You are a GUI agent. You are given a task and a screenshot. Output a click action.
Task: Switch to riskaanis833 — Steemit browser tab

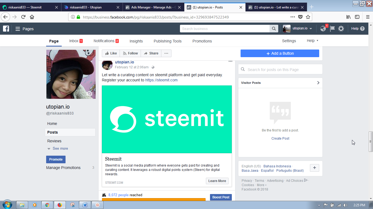click(31, 7)
